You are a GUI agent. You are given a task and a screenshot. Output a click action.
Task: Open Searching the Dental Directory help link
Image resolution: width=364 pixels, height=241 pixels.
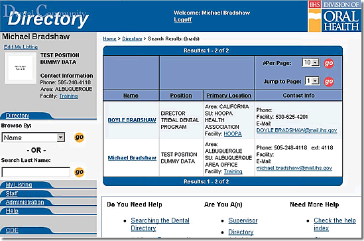click(x=160, y=224)
